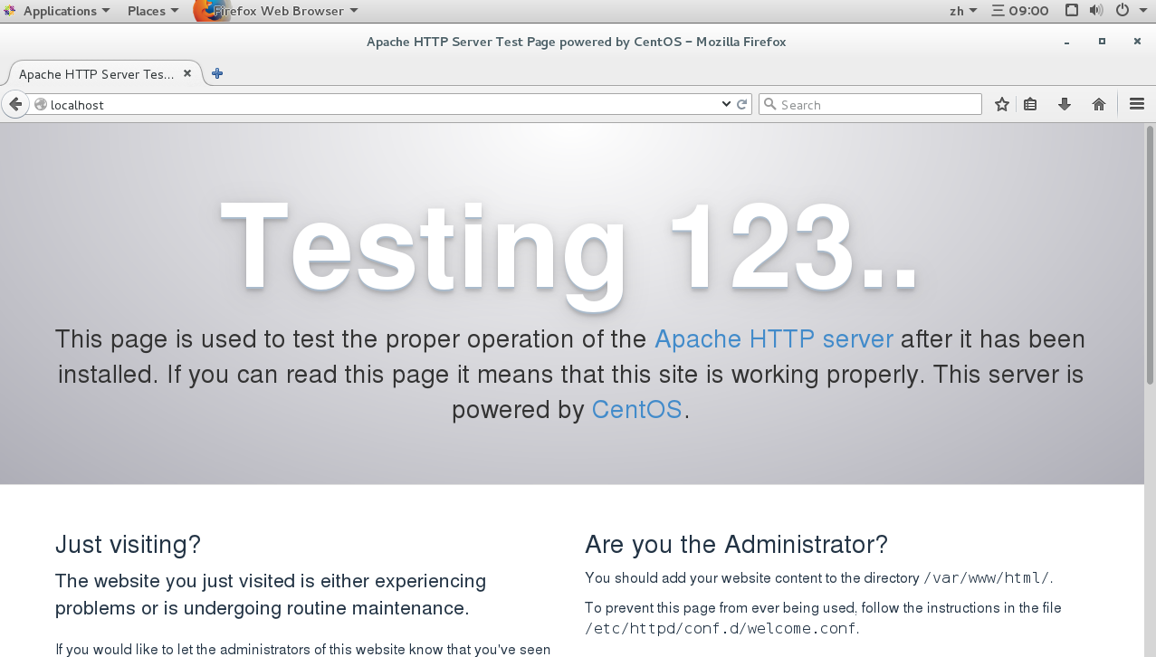This screenshot has height=657, width=1156.
Task: Open the Places menu
Action: pos(152,11)
